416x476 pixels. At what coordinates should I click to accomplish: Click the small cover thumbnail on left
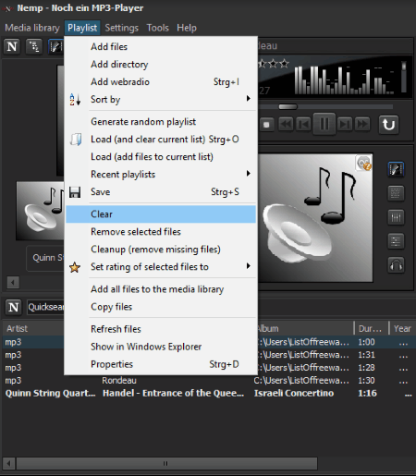pos(41,211)
